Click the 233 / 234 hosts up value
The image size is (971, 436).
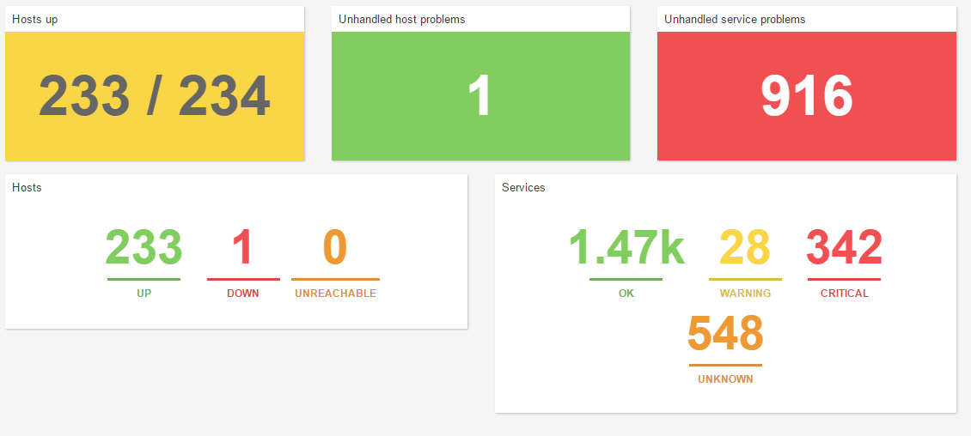point(155,96)
